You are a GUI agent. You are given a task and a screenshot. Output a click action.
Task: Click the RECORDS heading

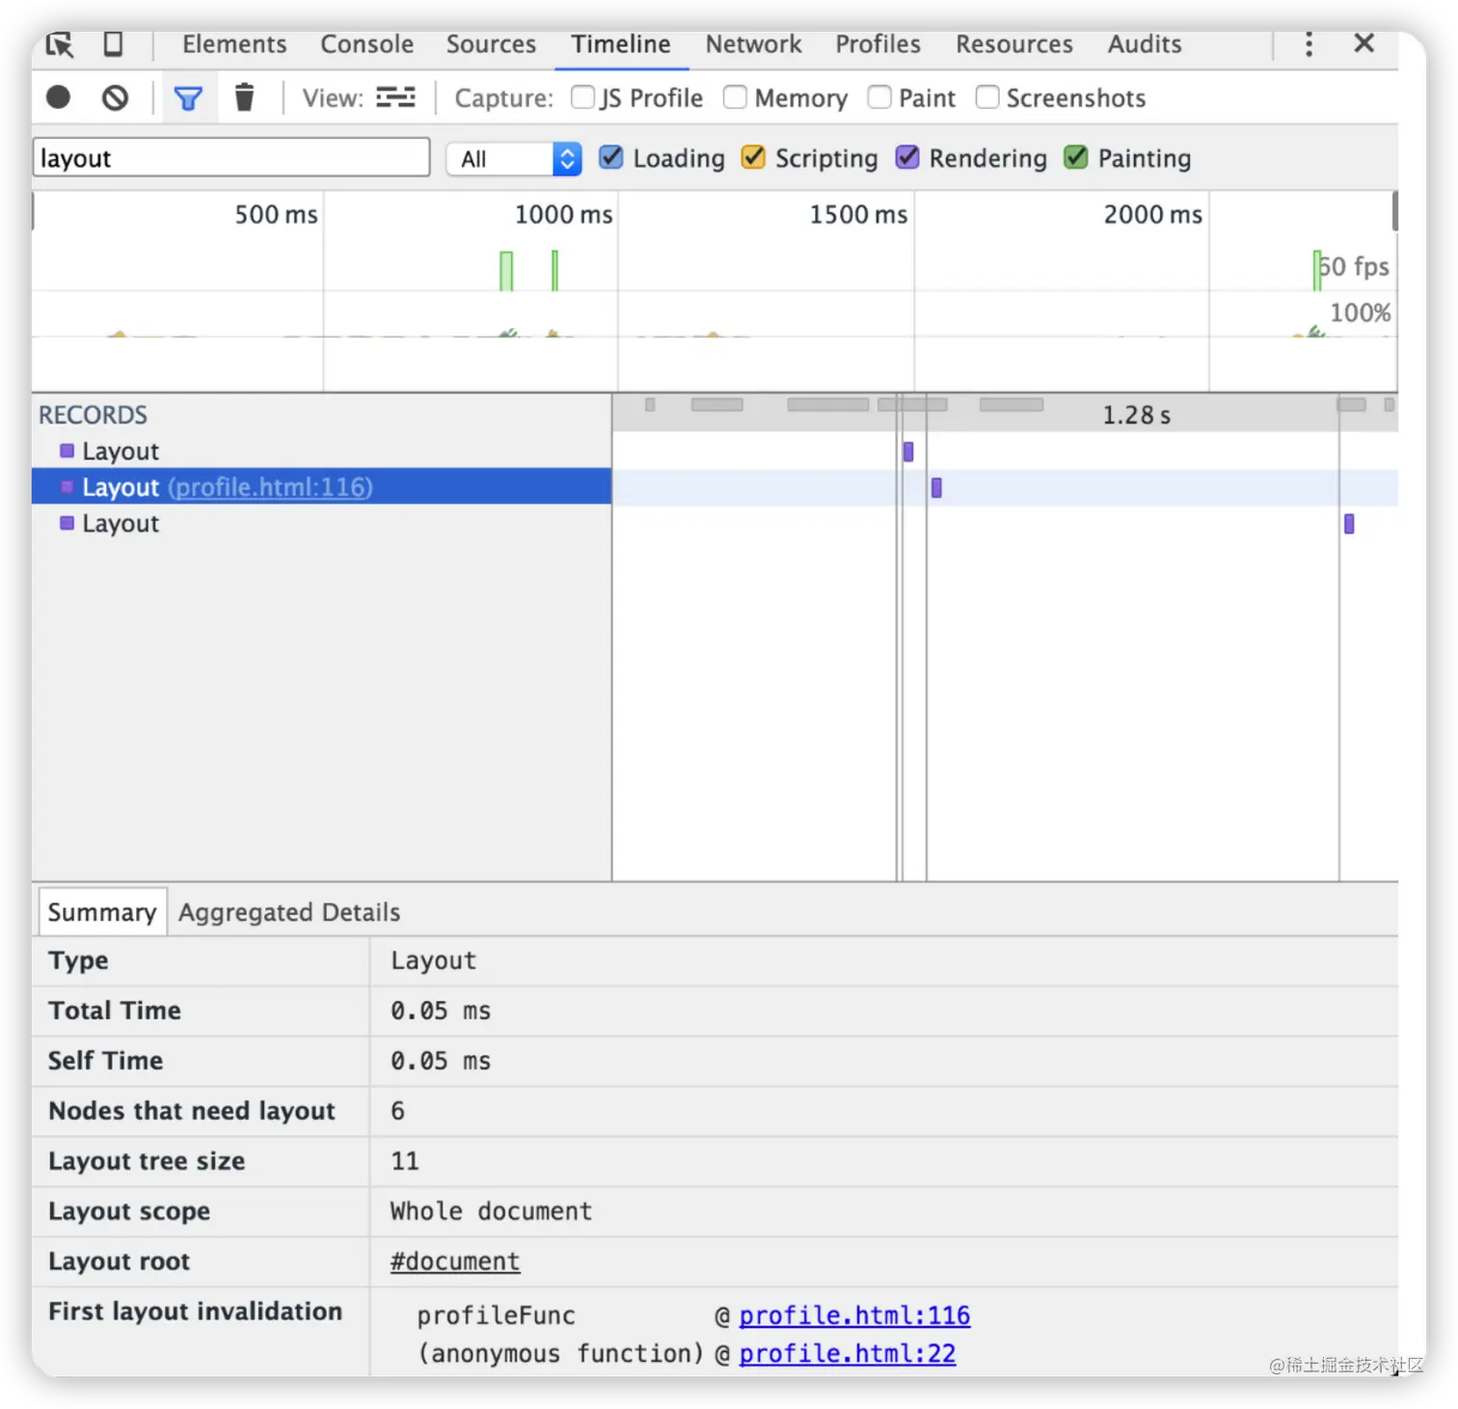[93, 416]
